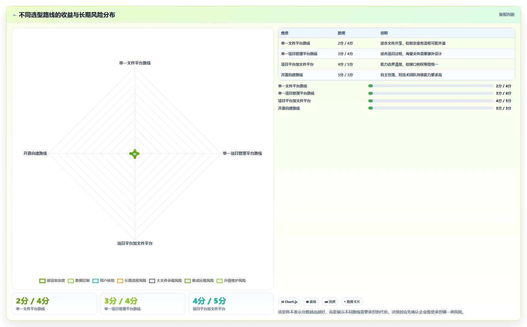The width and height of the screenshot is (527, 327).
Task: Toggle the 用户体验 legend item
Action: point(103,281)
